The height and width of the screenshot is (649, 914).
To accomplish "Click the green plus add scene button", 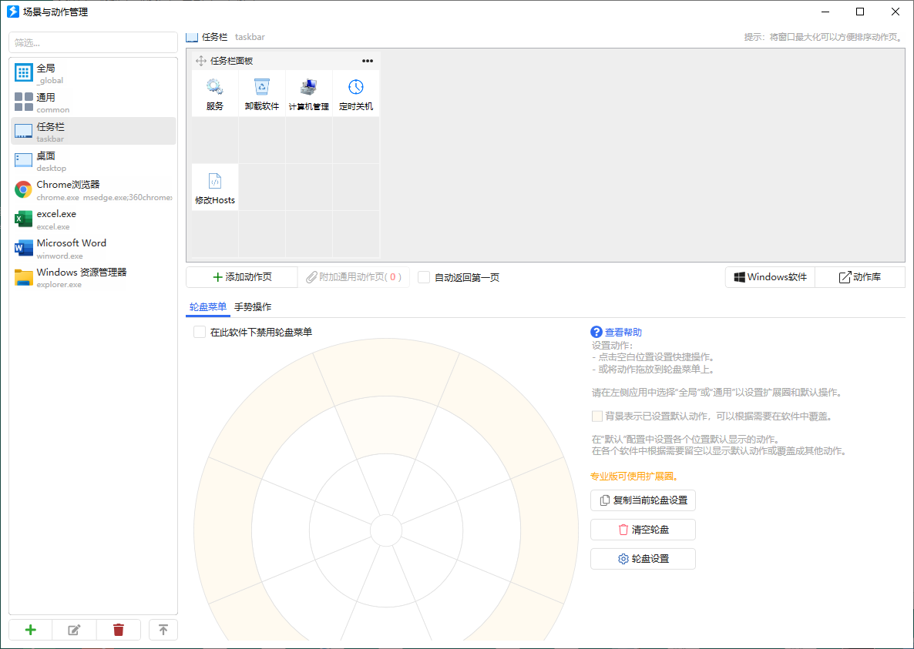I will pos(31,630).
